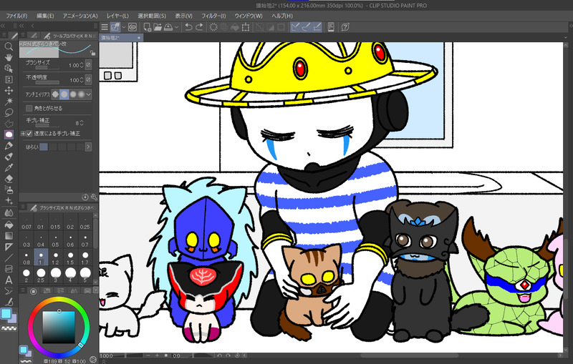Viewport: 573px width, 364px height.
Task: Select the Text tool (A icon)
Action: coord(9,280)
